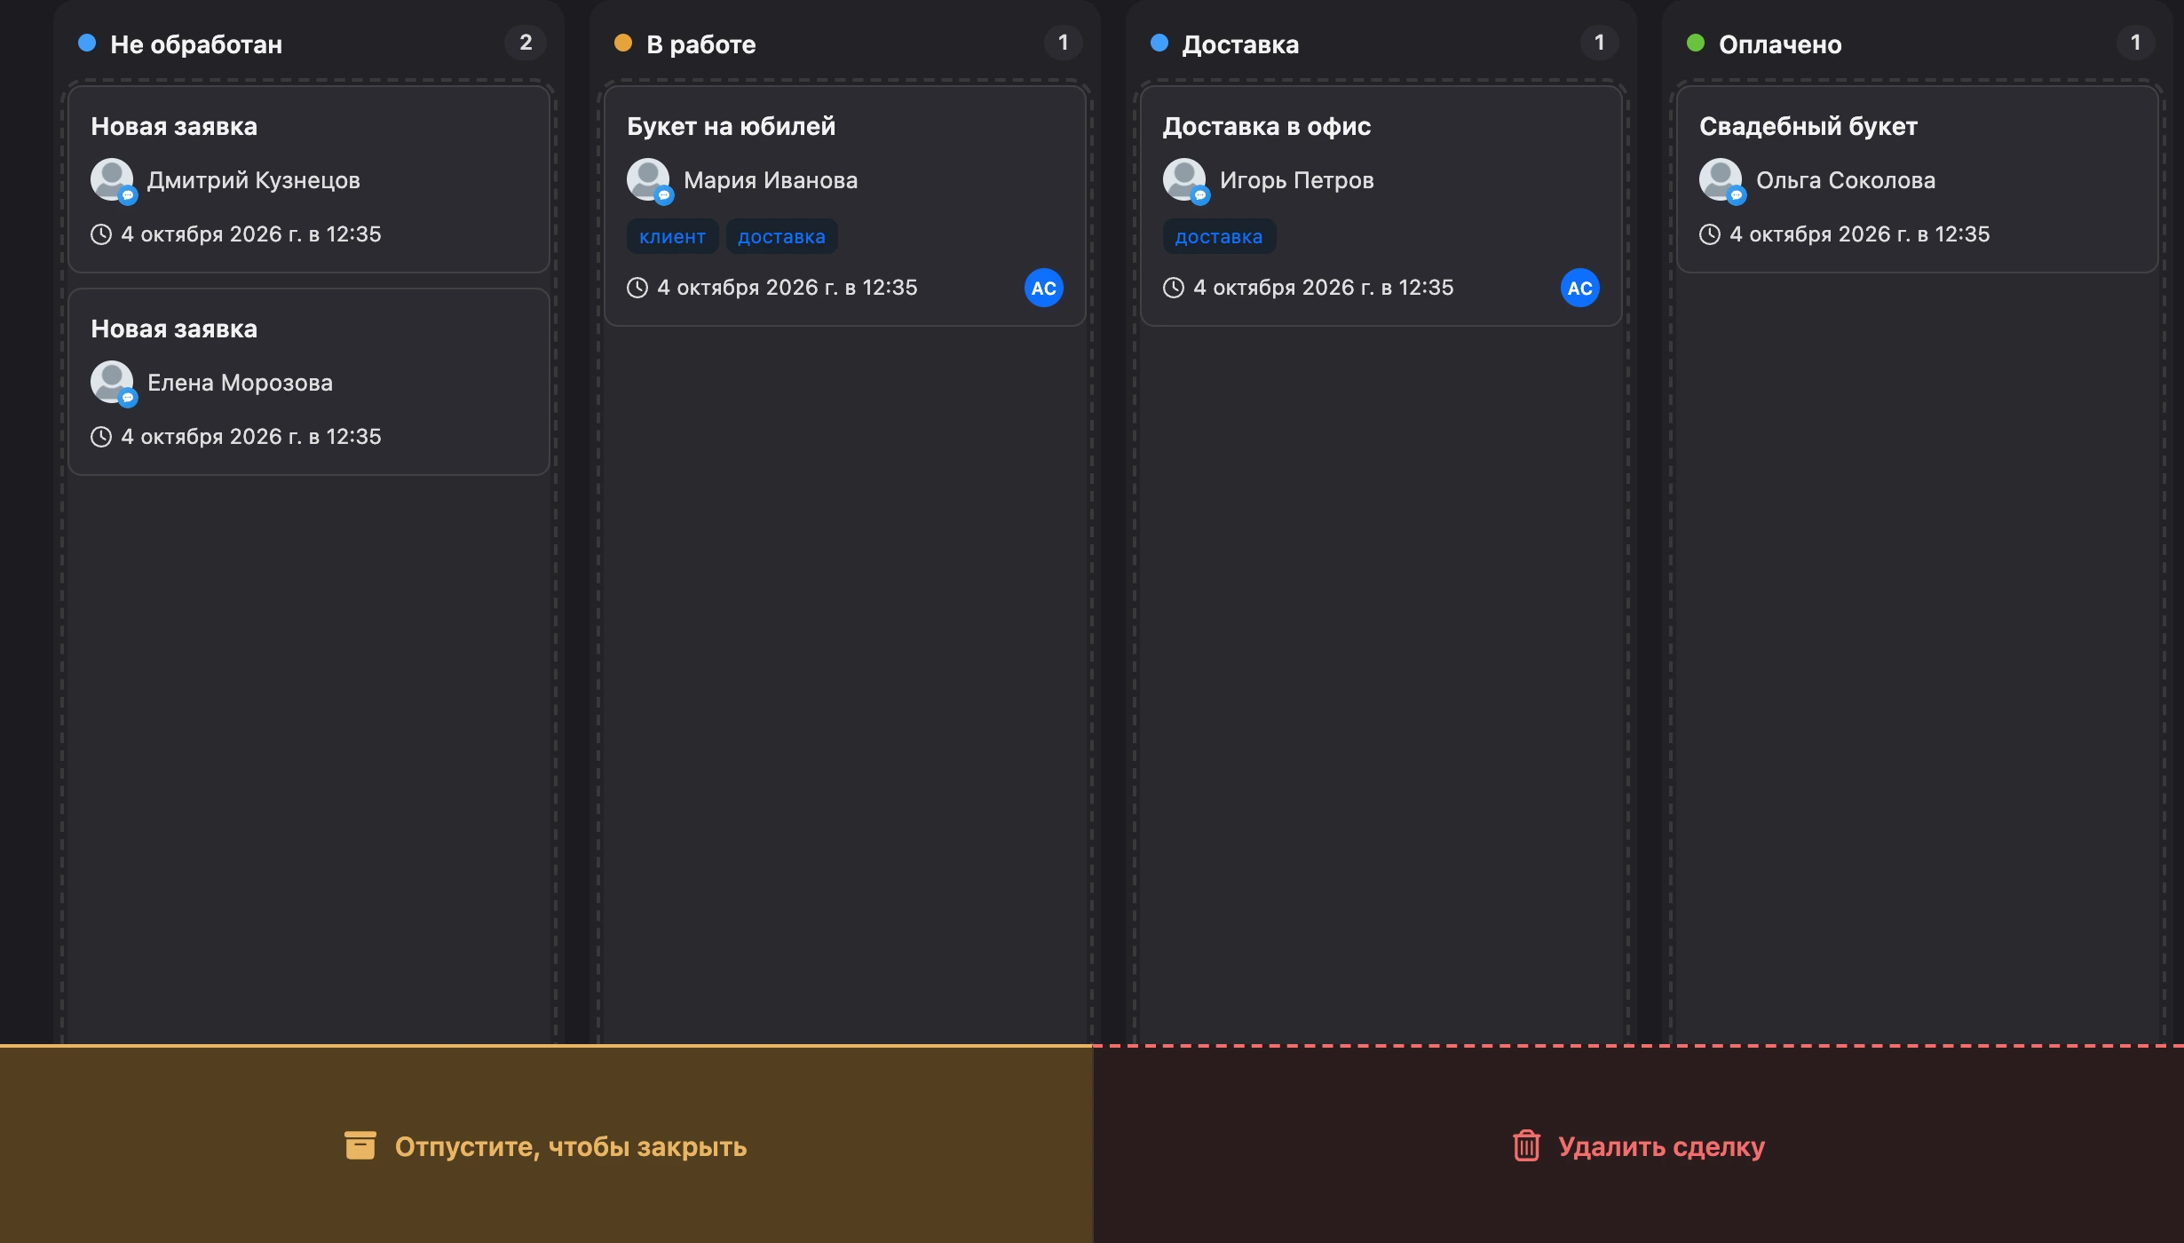Open Елена Морозова's Новая заявка card
The image size is (2184, 1243).
pyautogui.click(x=309, y=382)
